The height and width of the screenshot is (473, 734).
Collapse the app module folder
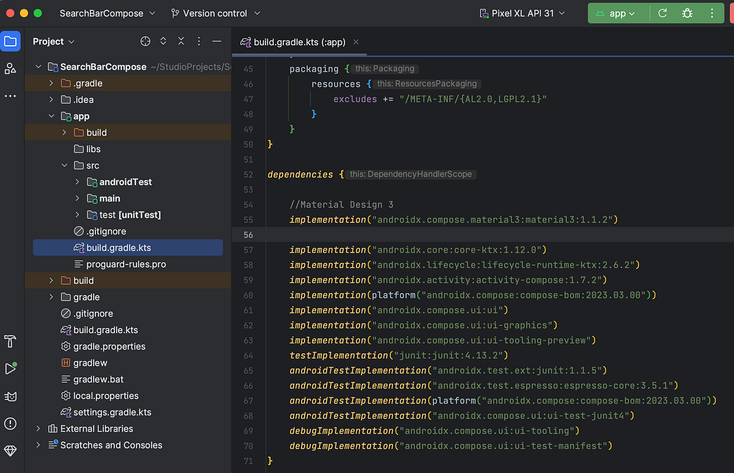(x=52, y=116)
